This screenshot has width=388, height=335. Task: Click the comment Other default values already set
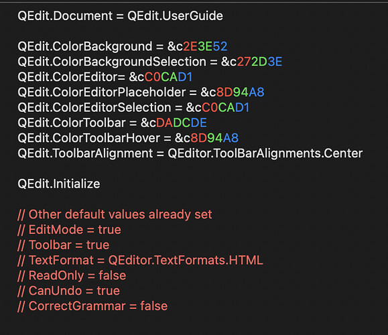[x=115, y=214]
